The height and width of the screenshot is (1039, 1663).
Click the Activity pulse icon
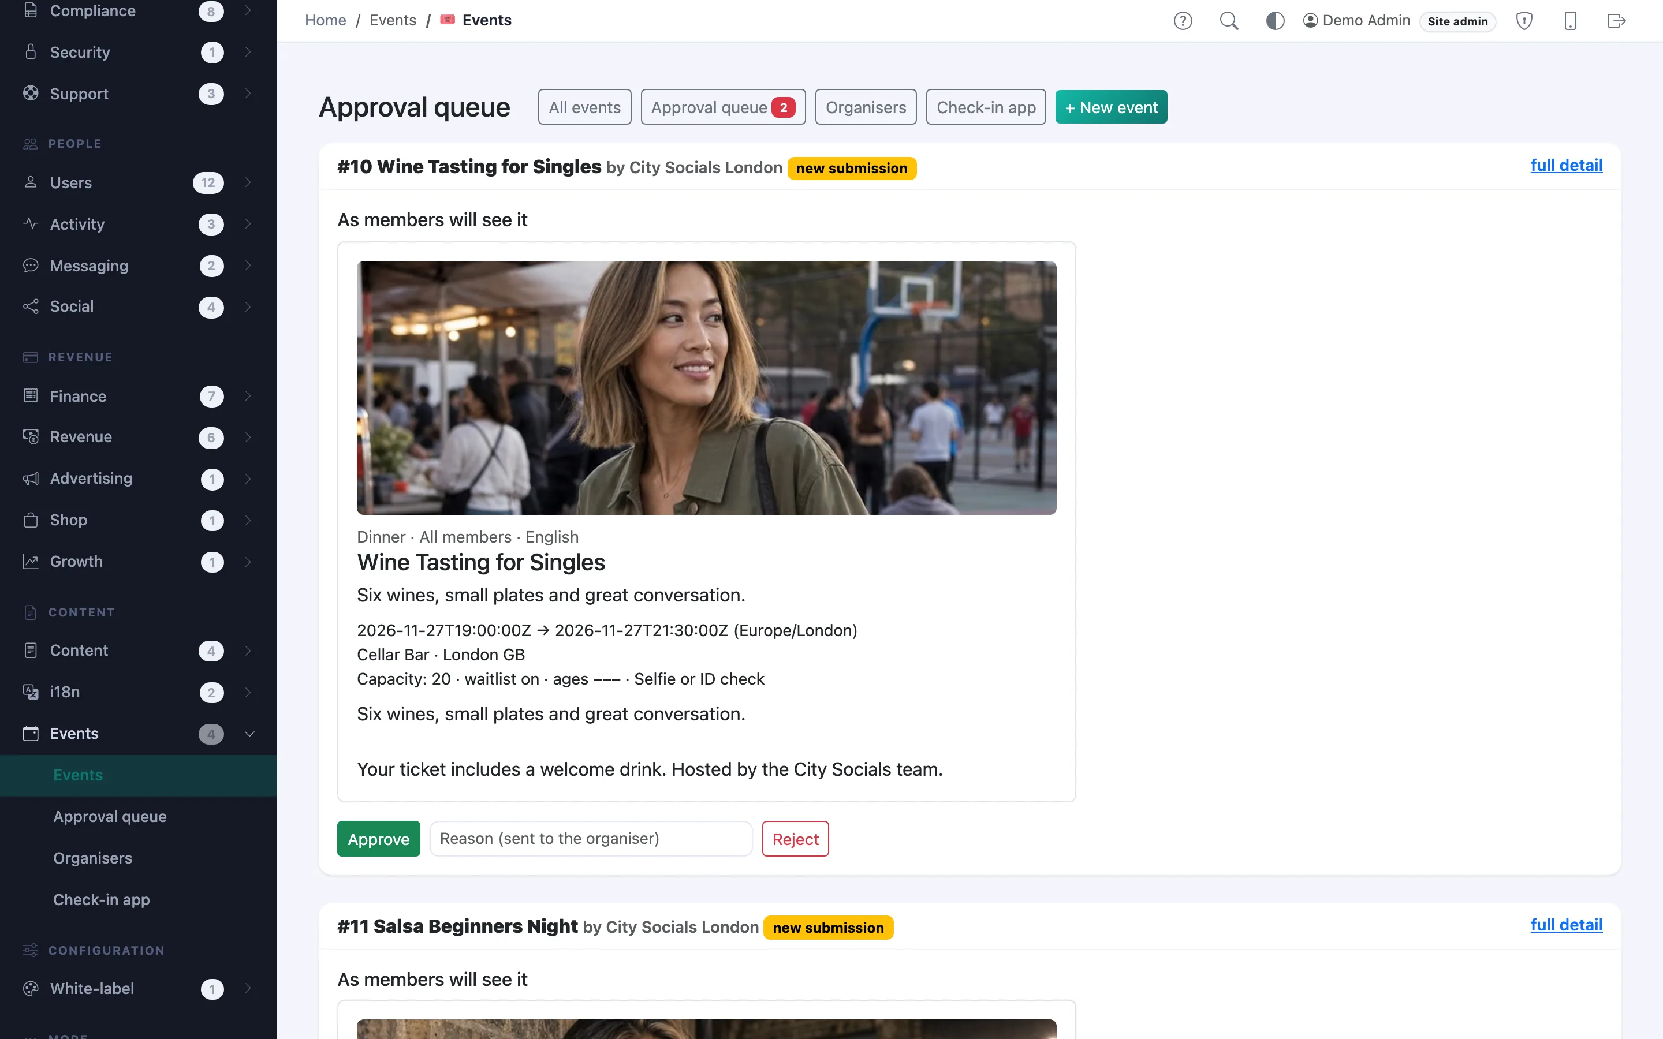[30, 223]
